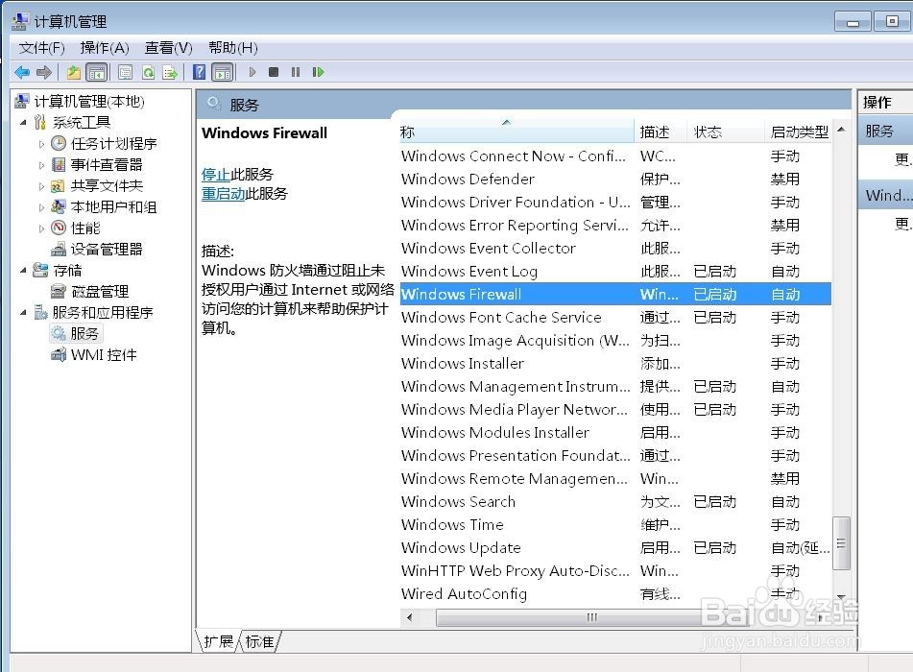Click the 重启动 this service link
The width and height of the screenshot is (913, 672).
tap(223, 193)
